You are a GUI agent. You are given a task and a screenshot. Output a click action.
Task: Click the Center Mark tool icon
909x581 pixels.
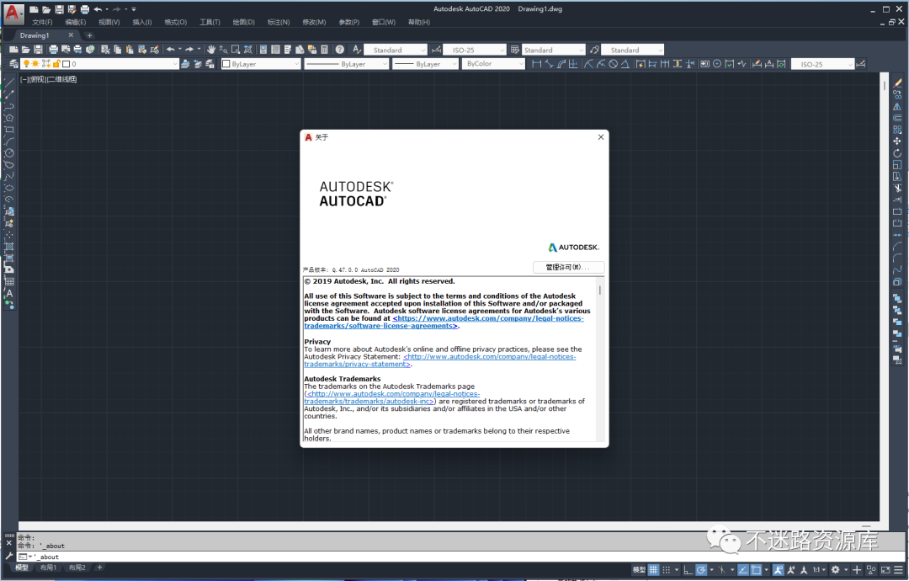pos(717,64)
